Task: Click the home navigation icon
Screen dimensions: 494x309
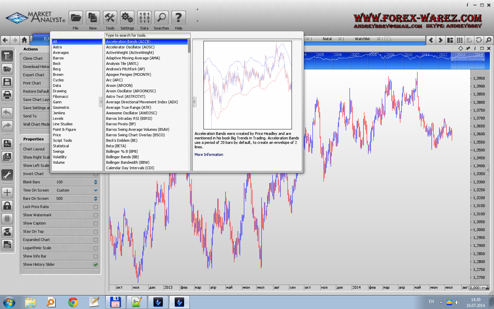Action: pos(24,40)
